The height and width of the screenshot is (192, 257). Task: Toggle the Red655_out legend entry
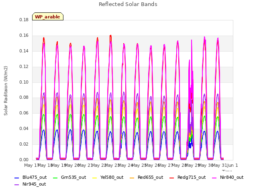point(146,177)
